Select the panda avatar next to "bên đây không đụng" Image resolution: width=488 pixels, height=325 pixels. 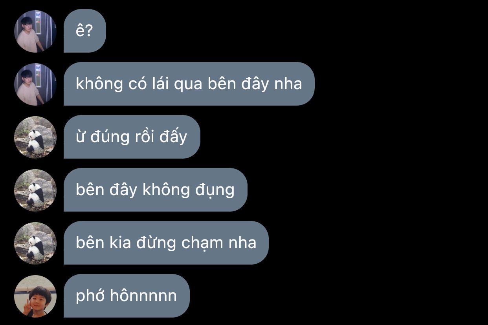coord(35,190)
